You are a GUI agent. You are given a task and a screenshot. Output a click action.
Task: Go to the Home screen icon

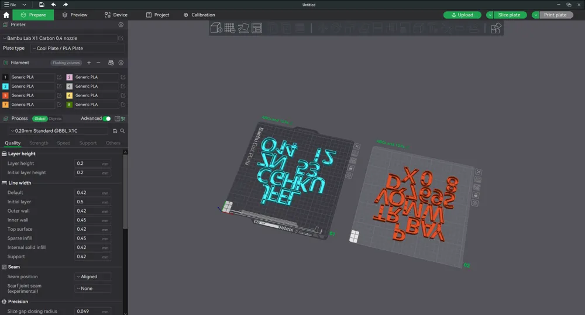tap(6, 15)
